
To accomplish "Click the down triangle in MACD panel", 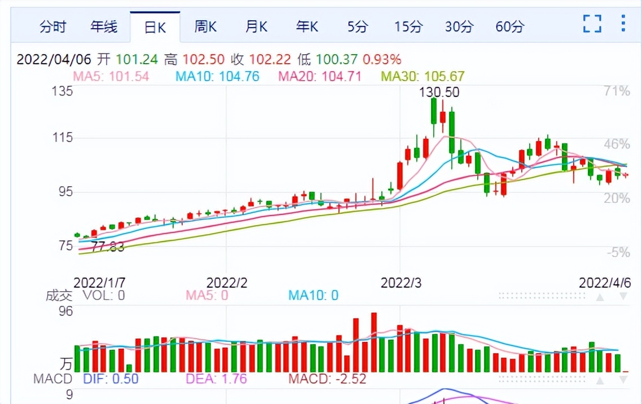I will pos(623,380).
